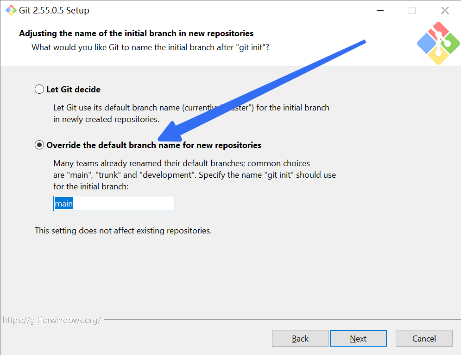Click the Git logo in title bar

[x=11, y=10]
